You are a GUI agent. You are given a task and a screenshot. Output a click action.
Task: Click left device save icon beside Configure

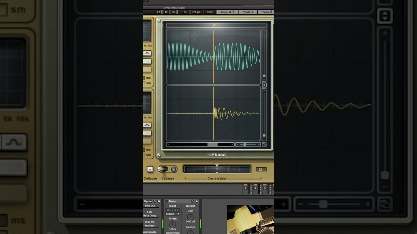(159, 201)
